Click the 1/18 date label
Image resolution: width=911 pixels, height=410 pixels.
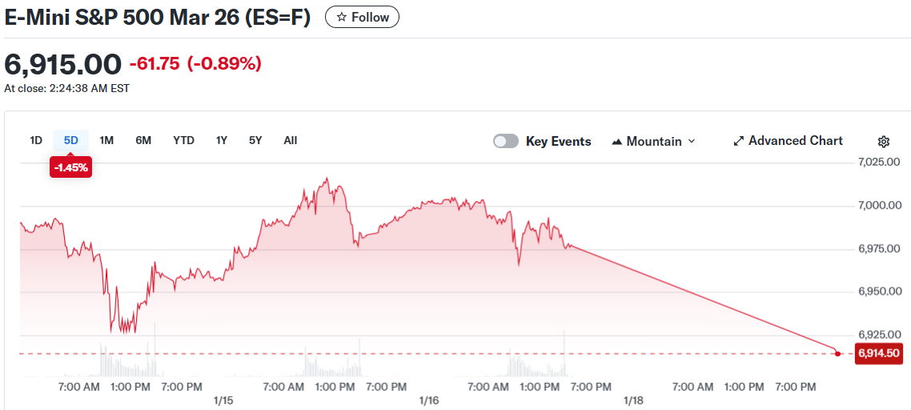[632, 400]
